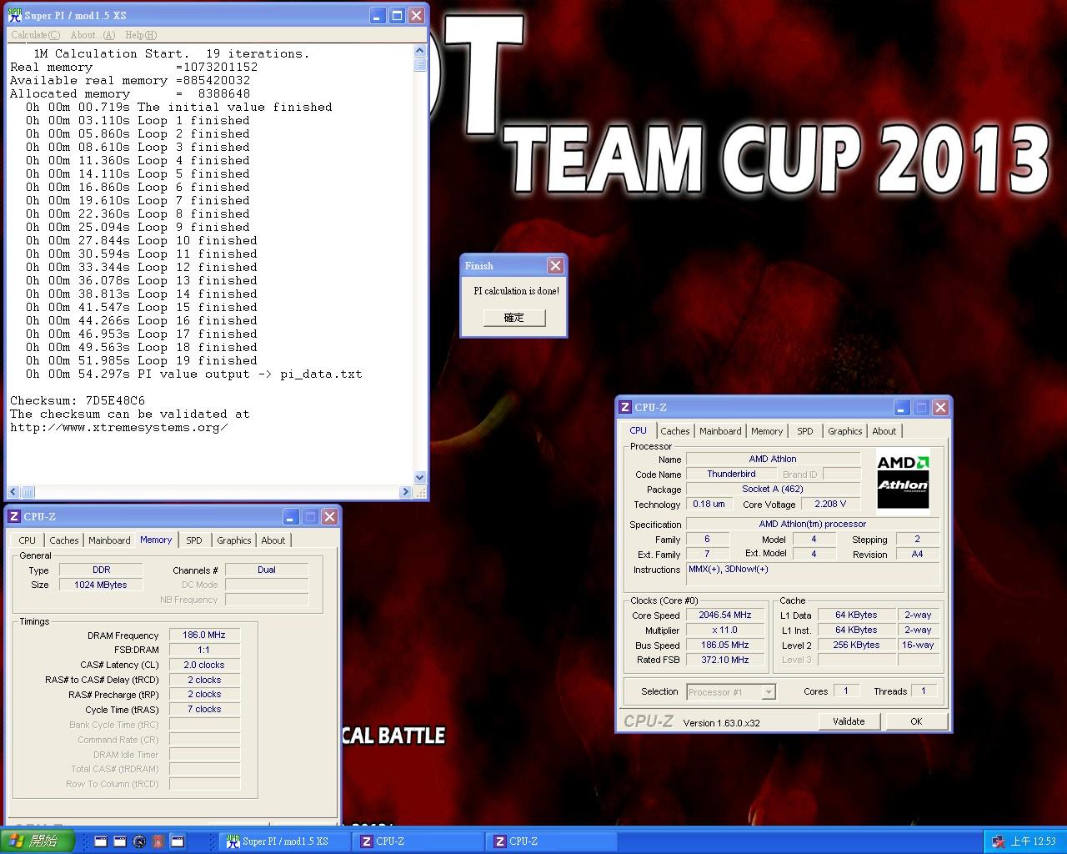This screenshot has height=854, width=1067.
Task: Click the round gauge quick launch icon
Action: [139, 841]
